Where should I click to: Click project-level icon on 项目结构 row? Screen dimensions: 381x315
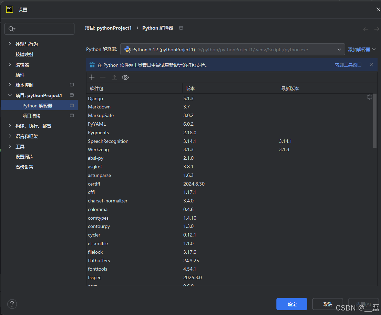click(72, 115)
